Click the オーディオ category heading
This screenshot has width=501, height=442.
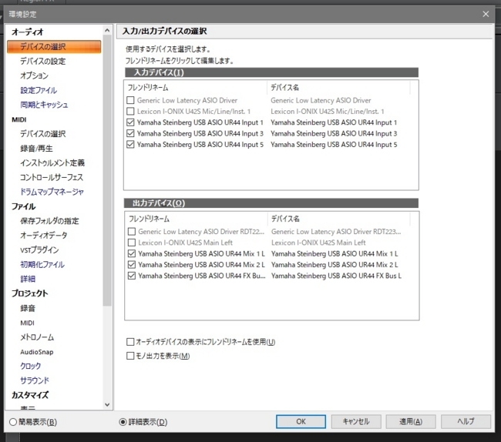pyautogui.click(x=28, y=32)
